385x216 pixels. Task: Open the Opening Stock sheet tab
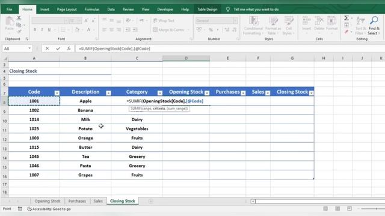click(x=48, y=201)
